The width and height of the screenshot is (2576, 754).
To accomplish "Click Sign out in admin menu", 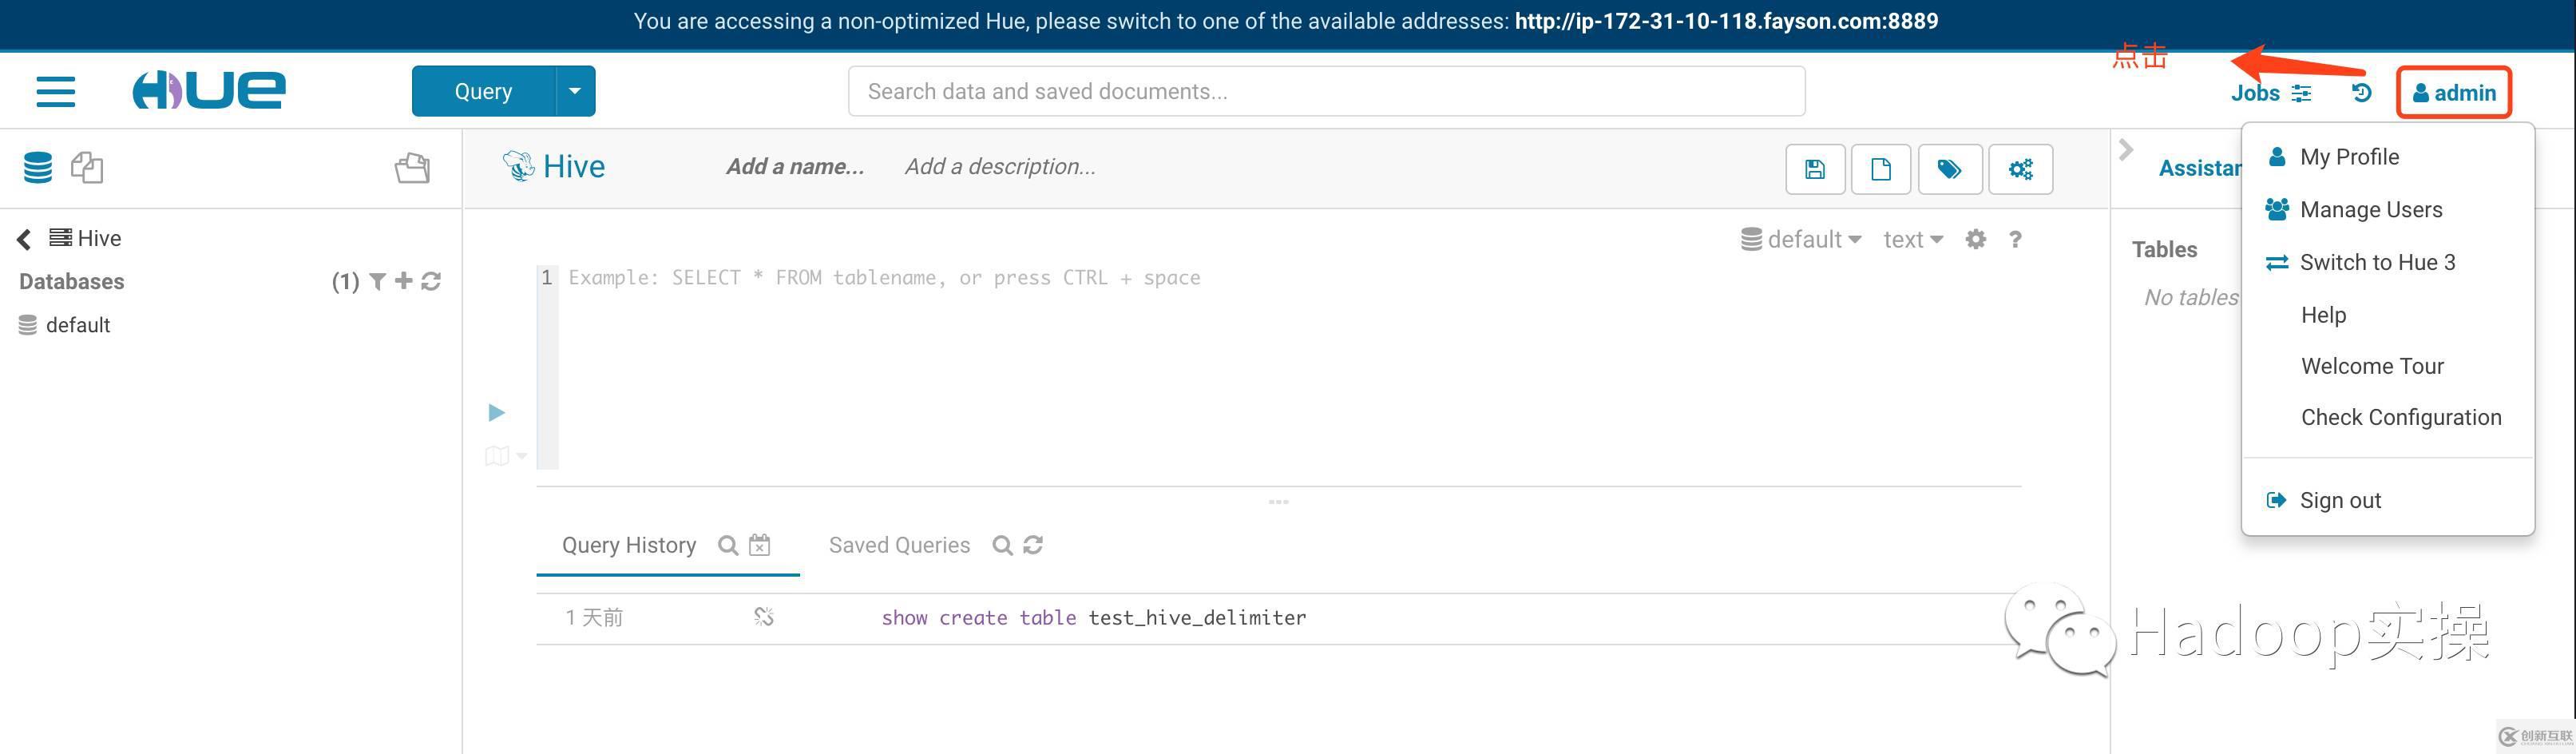I will (2339, 500).
